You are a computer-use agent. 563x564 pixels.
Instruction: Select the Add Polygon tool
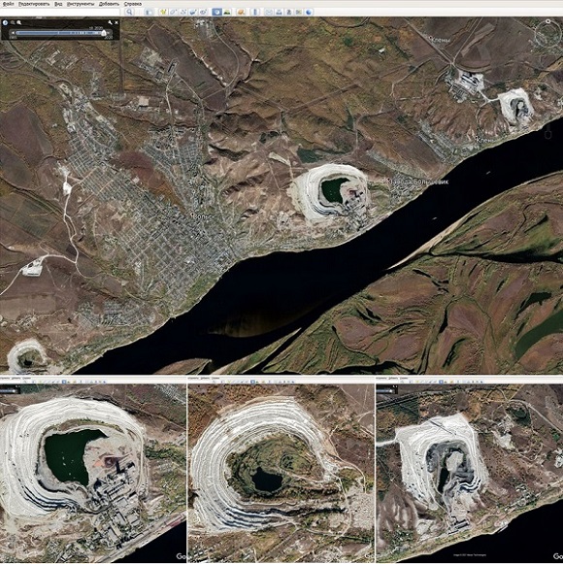[x=174, y=13]
